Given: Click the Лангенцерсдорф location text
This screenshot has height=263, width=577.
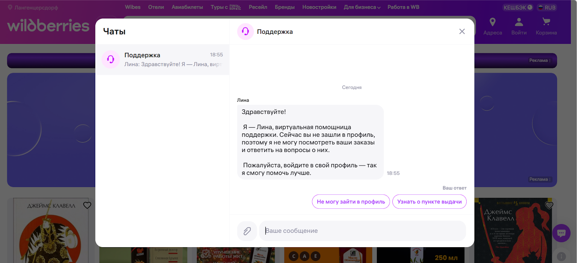Looking at the screenshot, I should coord(36,8).
